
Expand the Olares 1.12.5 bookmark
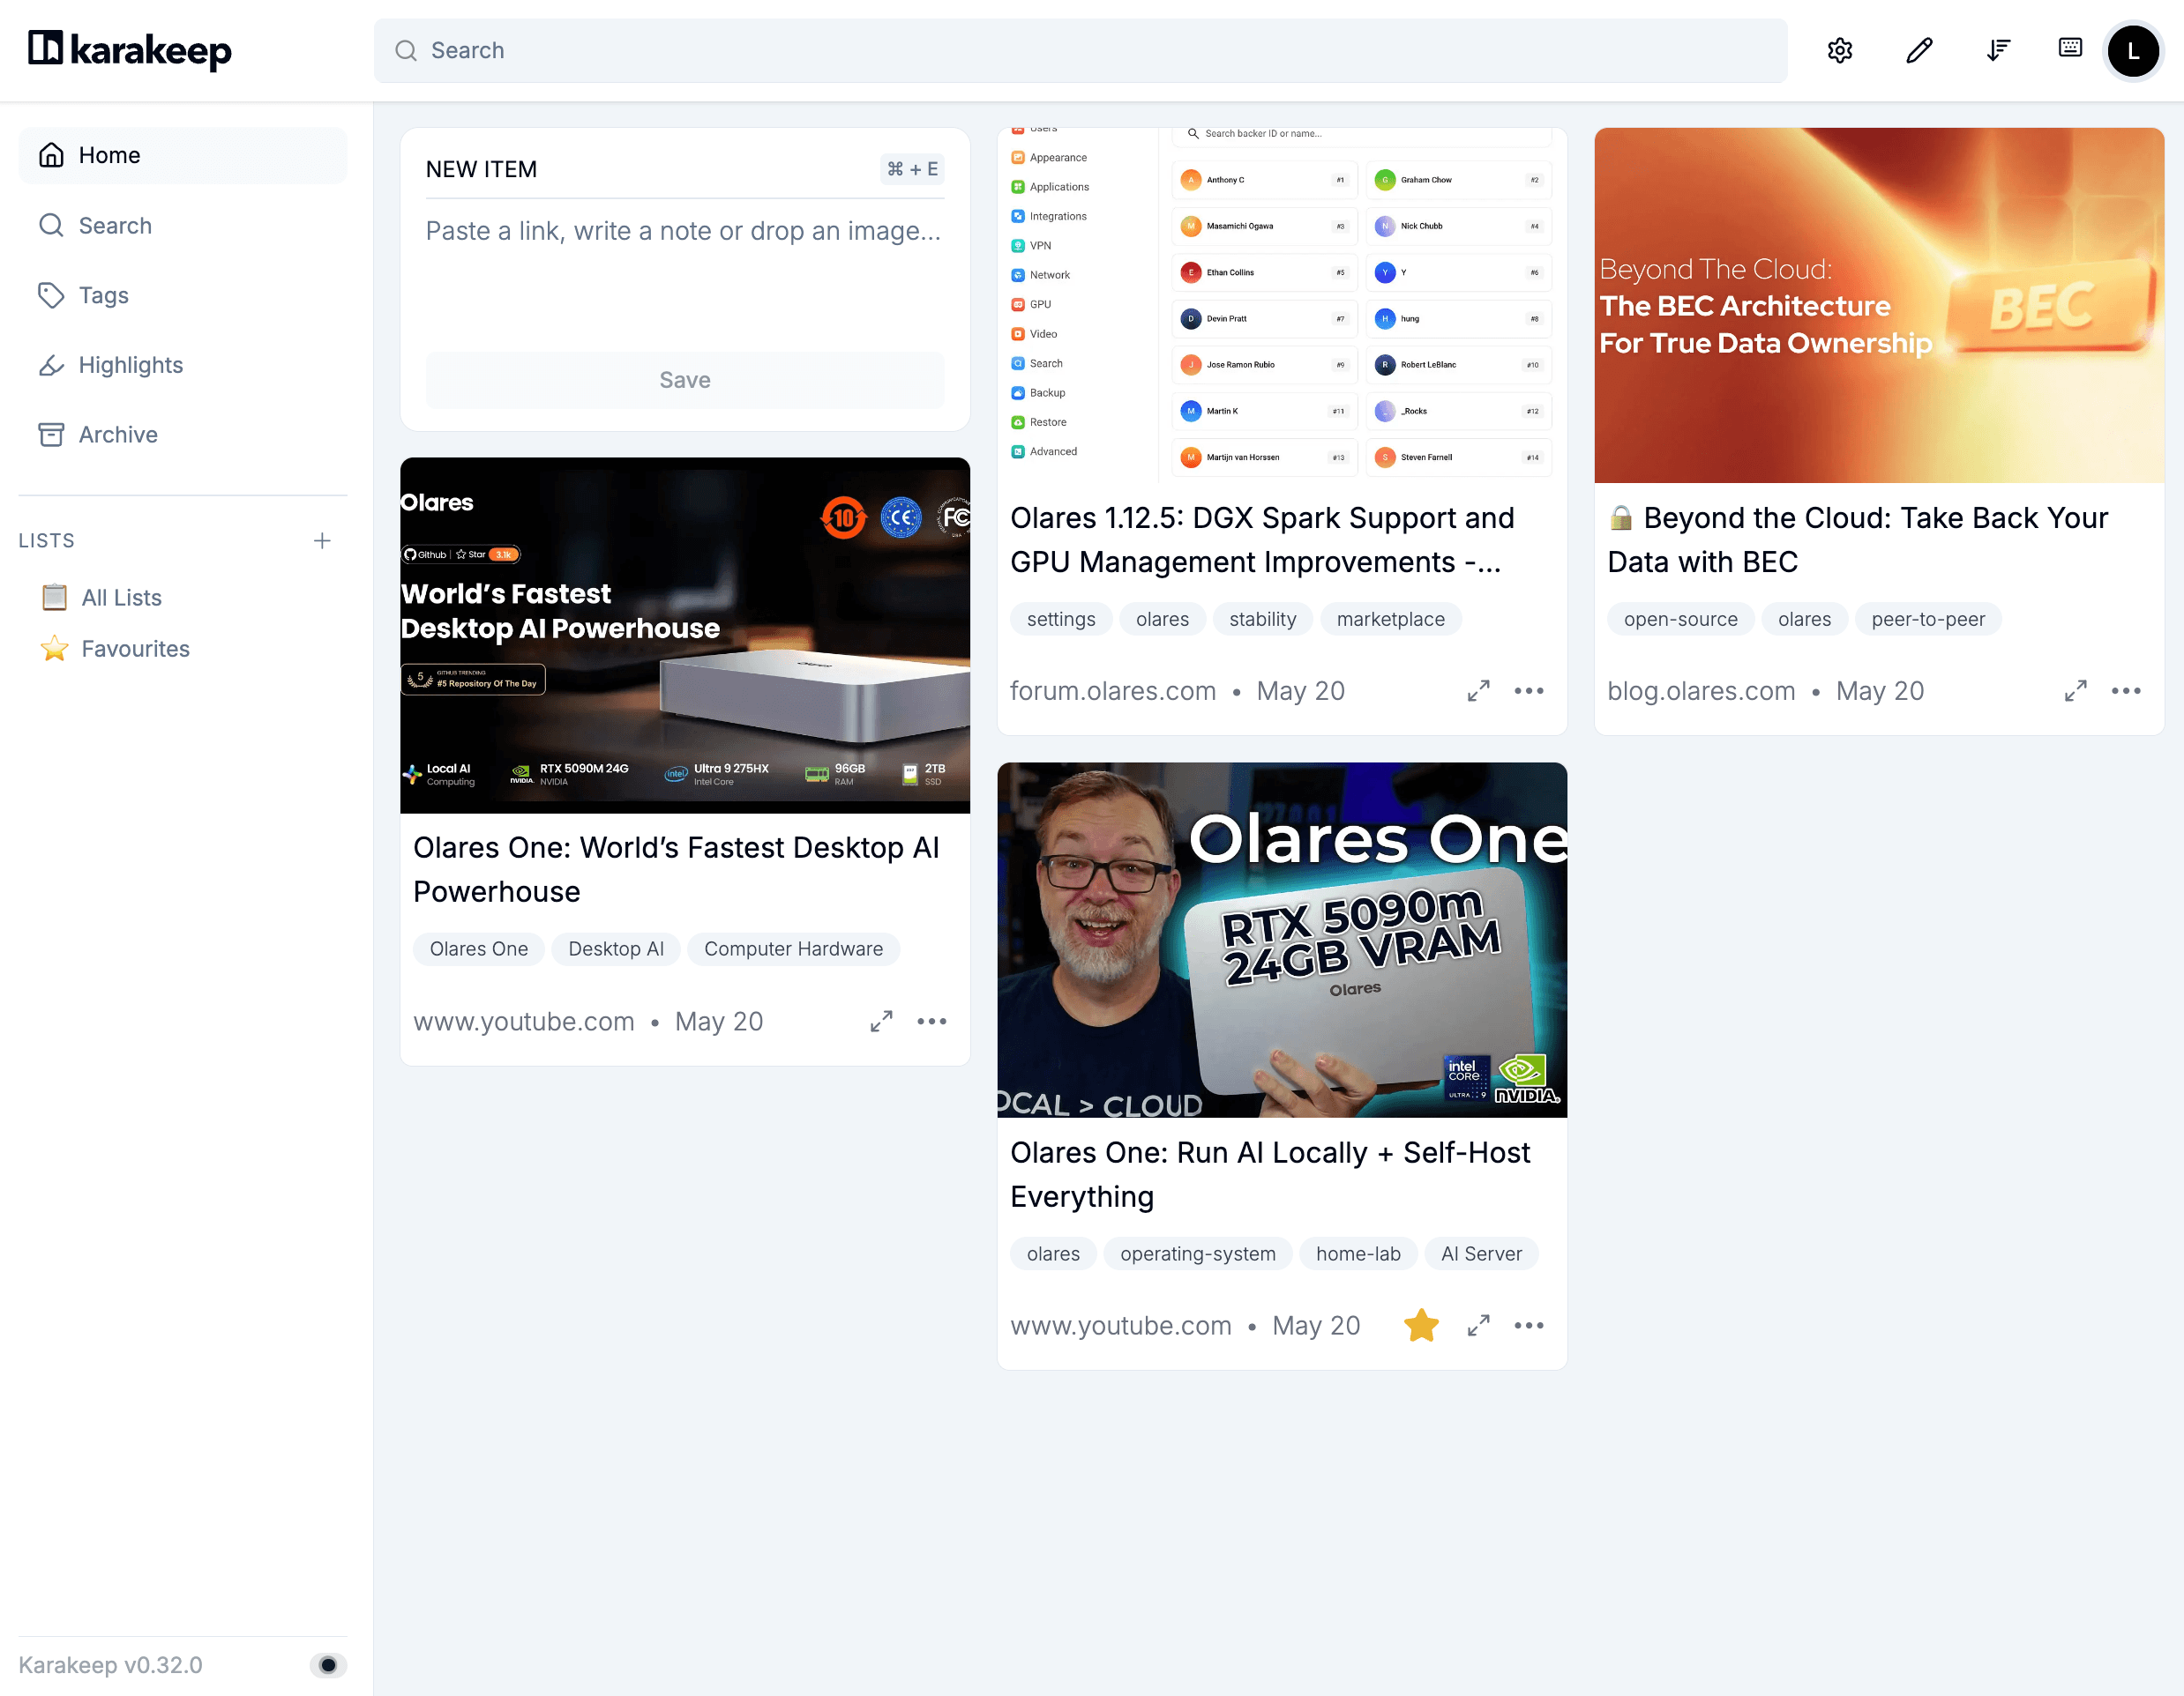pyautogui.click(x=1479, y=690)
